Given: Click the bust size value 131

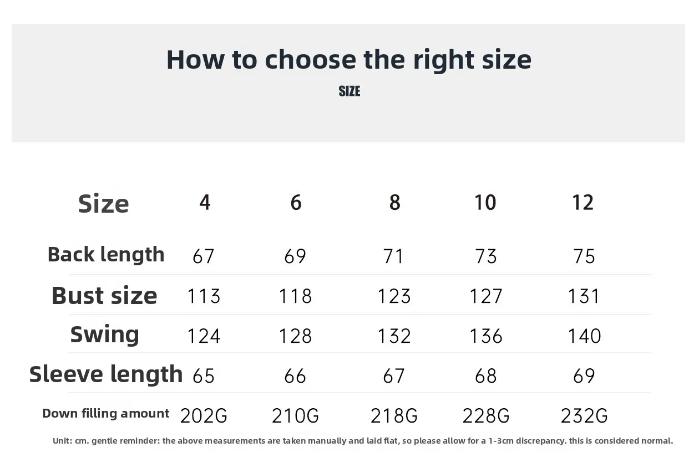Looking at the screenshot, I should (x=584, y=296).
